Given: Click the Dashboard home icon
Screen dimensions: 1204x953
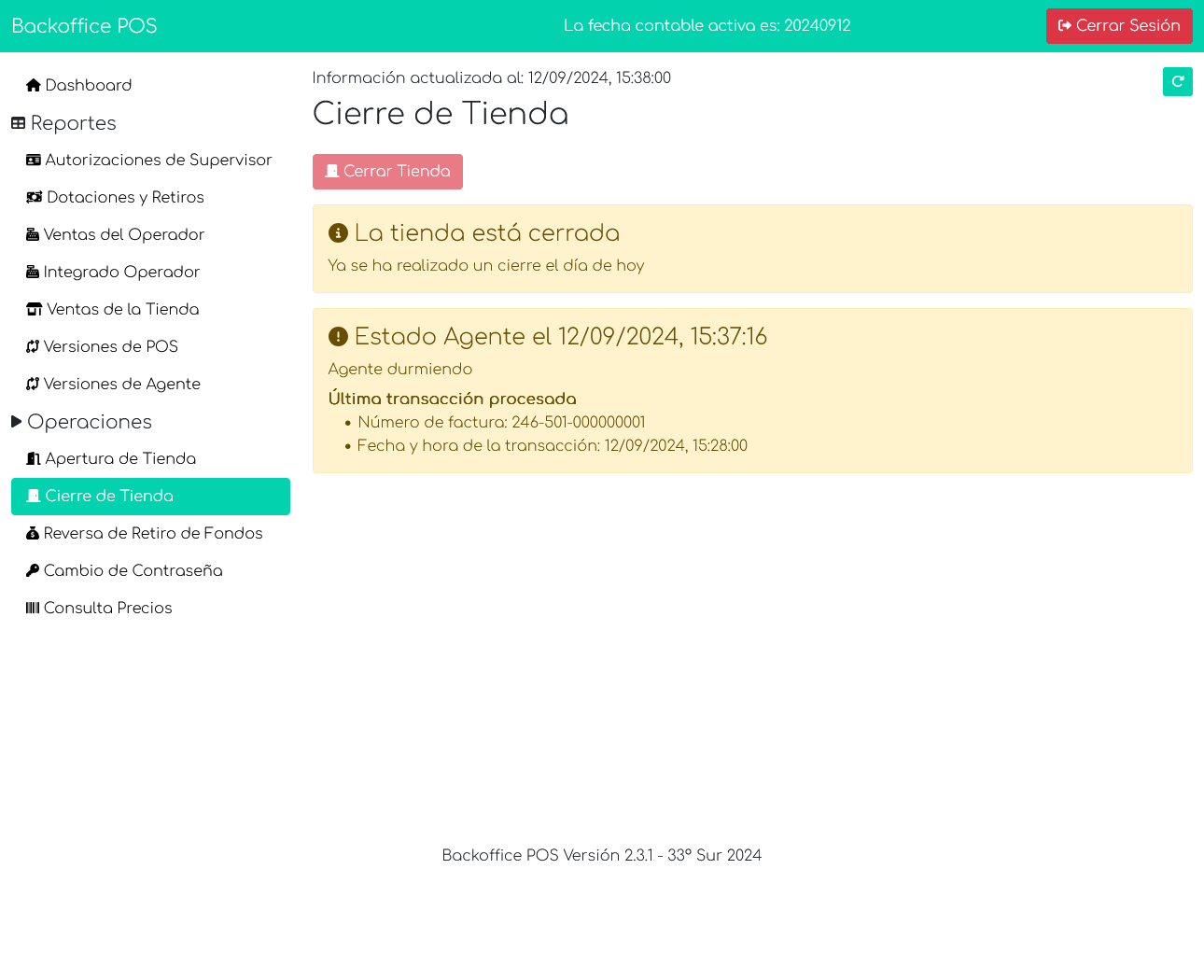Looking at the screenshot, I should pyautogui.click(x=34, y=85).
